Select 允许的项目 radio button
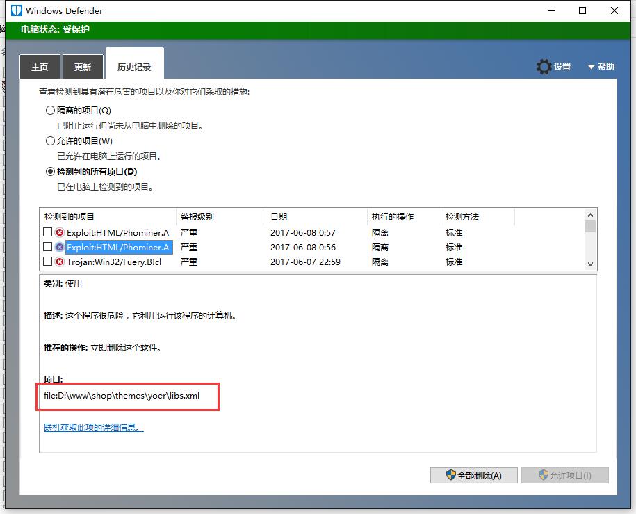The image size is (636, 514). click(50, 140)
